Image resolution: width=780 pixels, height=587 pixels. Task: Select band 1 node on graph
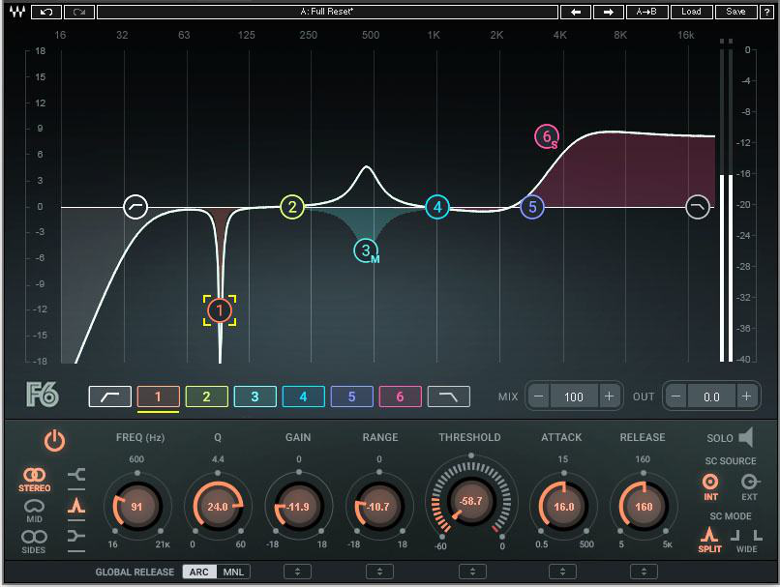pos(220,310)
